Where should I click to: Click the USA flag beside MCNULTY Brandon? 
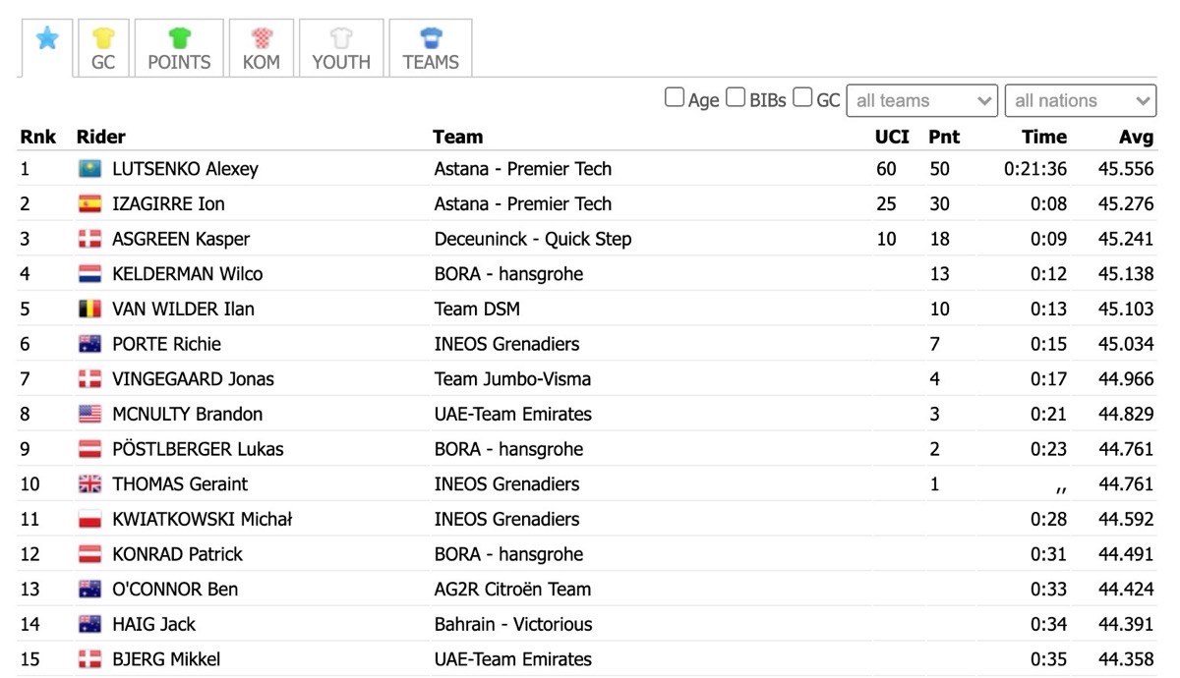[x=89, y=414]
